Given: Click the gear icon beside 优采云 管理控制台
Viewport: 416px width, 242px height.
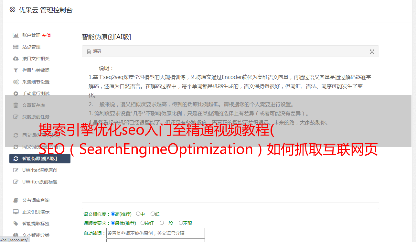Looking at the screenshot, I should point(12,10).
